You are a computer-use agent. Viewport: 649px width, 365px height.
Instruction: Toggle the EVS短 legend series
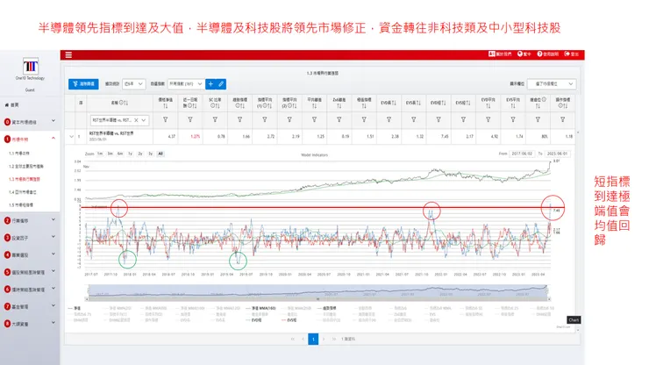point(289,320)
